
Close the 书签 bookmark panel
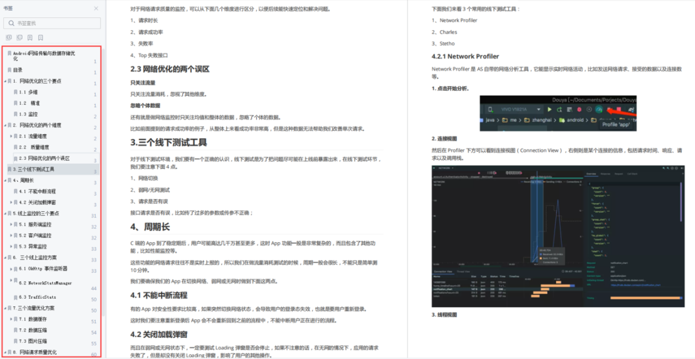pyautogui.click(x=96, y=8)
